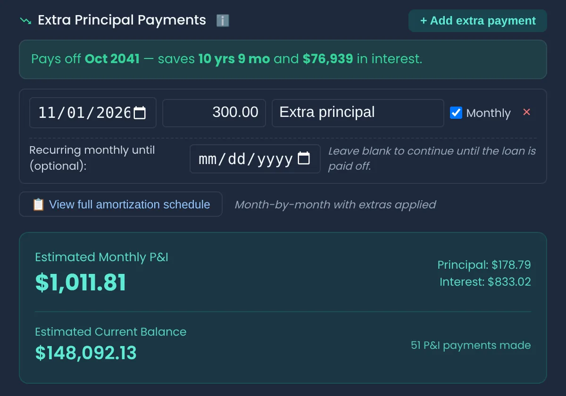Viewport: 566px width, 396px height.
Task: Click the Oct 2041 payoff date text
Action: 112,59
